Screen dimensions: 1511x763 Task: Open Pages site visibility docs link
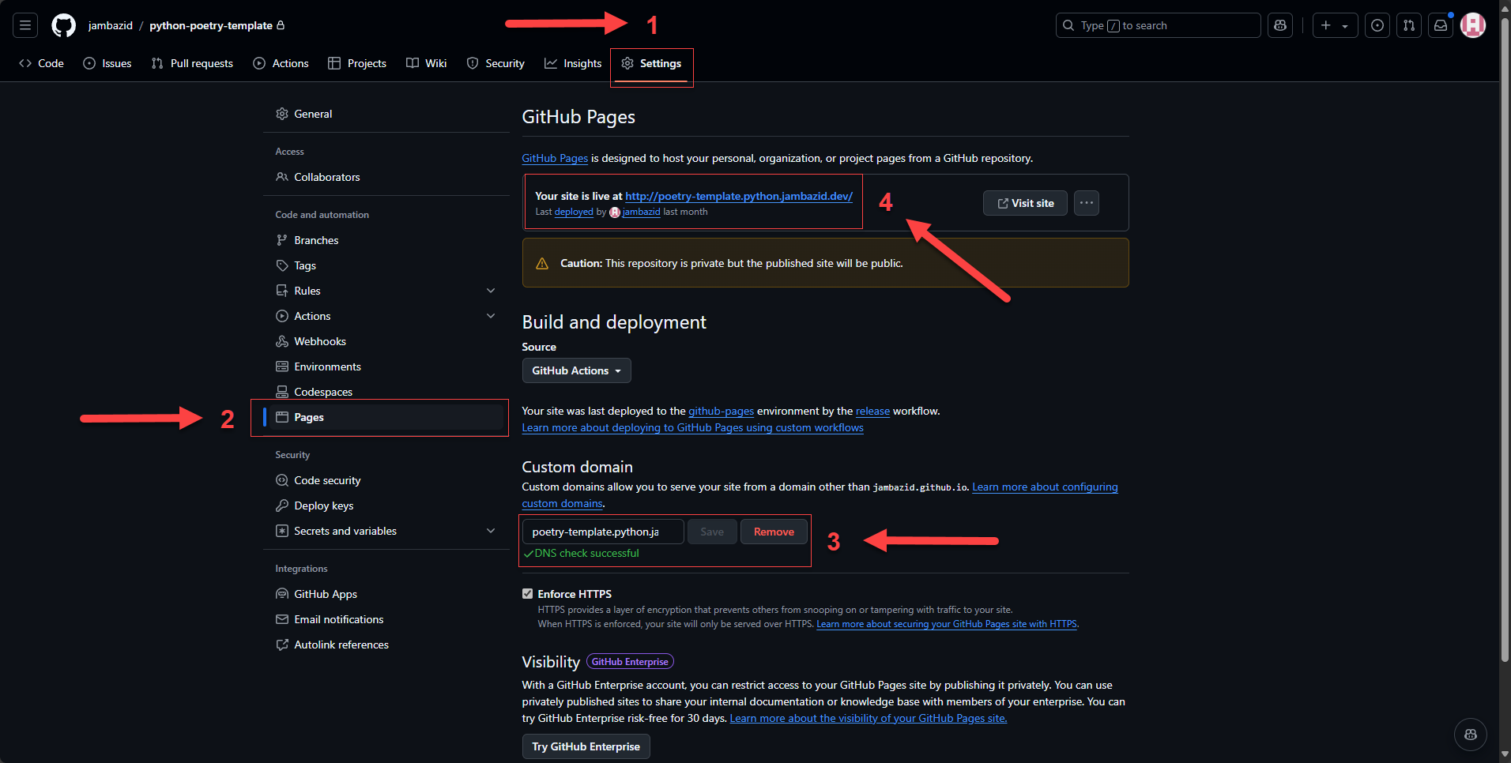pyautogui.click(x=868, y=718)
